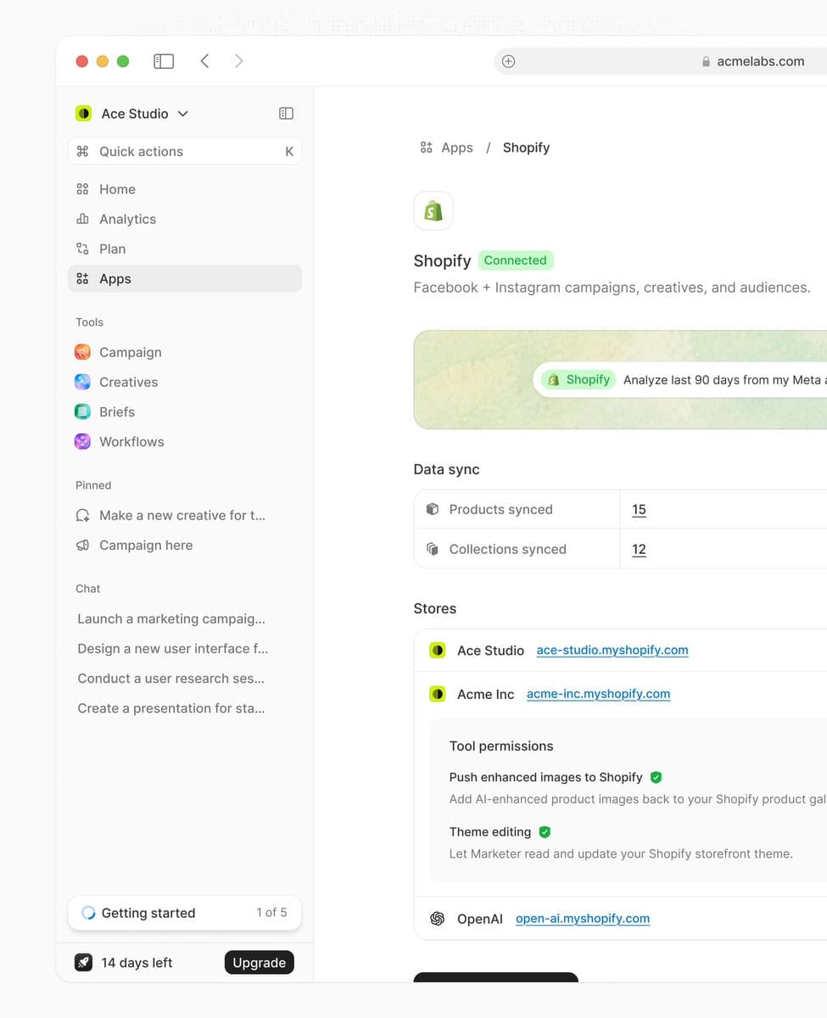Open the Products synced count 15

640,509
